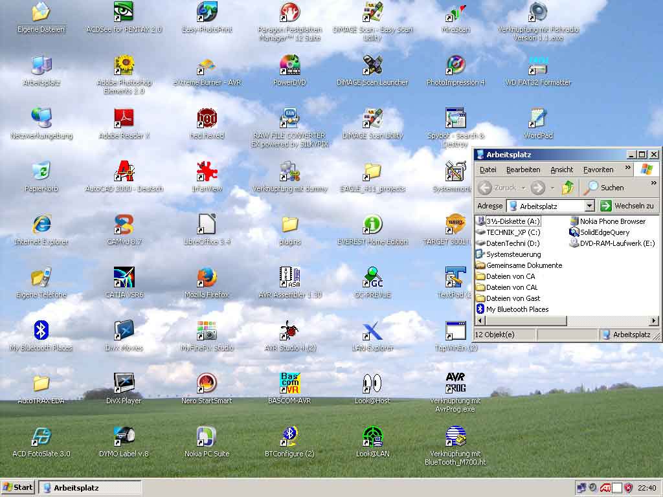Open the Datei menu in Arbeitsplatz
The width and height of the screenshot is (663, 497).
click(488, 170)
